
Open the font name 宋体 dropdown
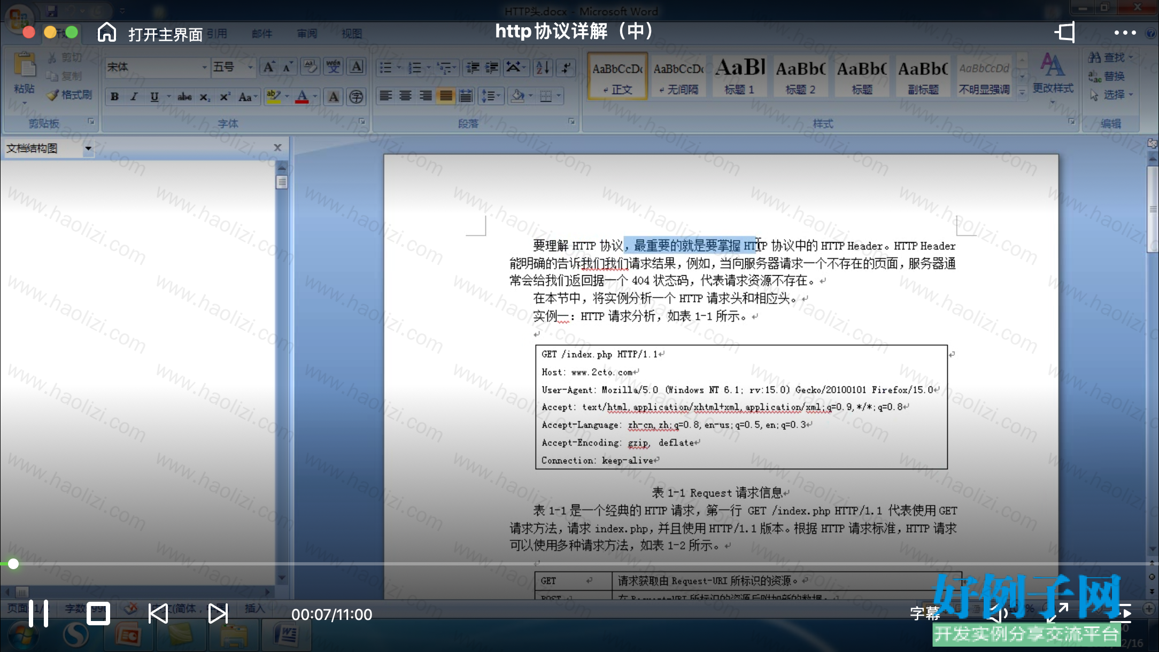tap(204, 67)
